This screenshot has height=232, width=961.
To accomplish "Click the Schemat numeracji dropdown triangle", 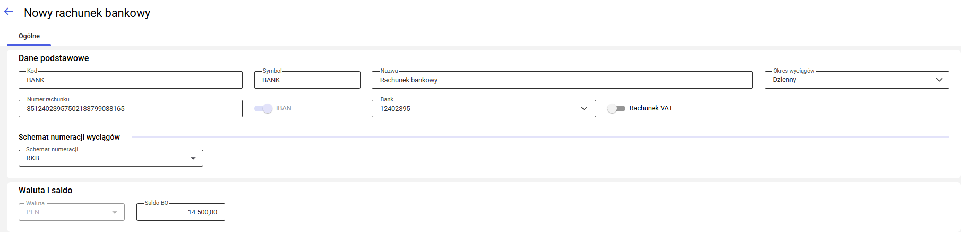I will pos(193,158).
